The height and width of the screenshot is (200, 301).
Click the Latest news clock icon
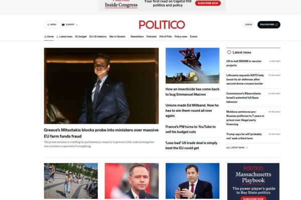pyautogui.click(x=57, y=36)
